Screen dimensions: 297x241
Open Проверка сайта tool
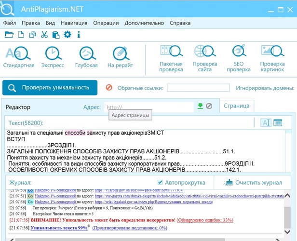coord(205,58)
